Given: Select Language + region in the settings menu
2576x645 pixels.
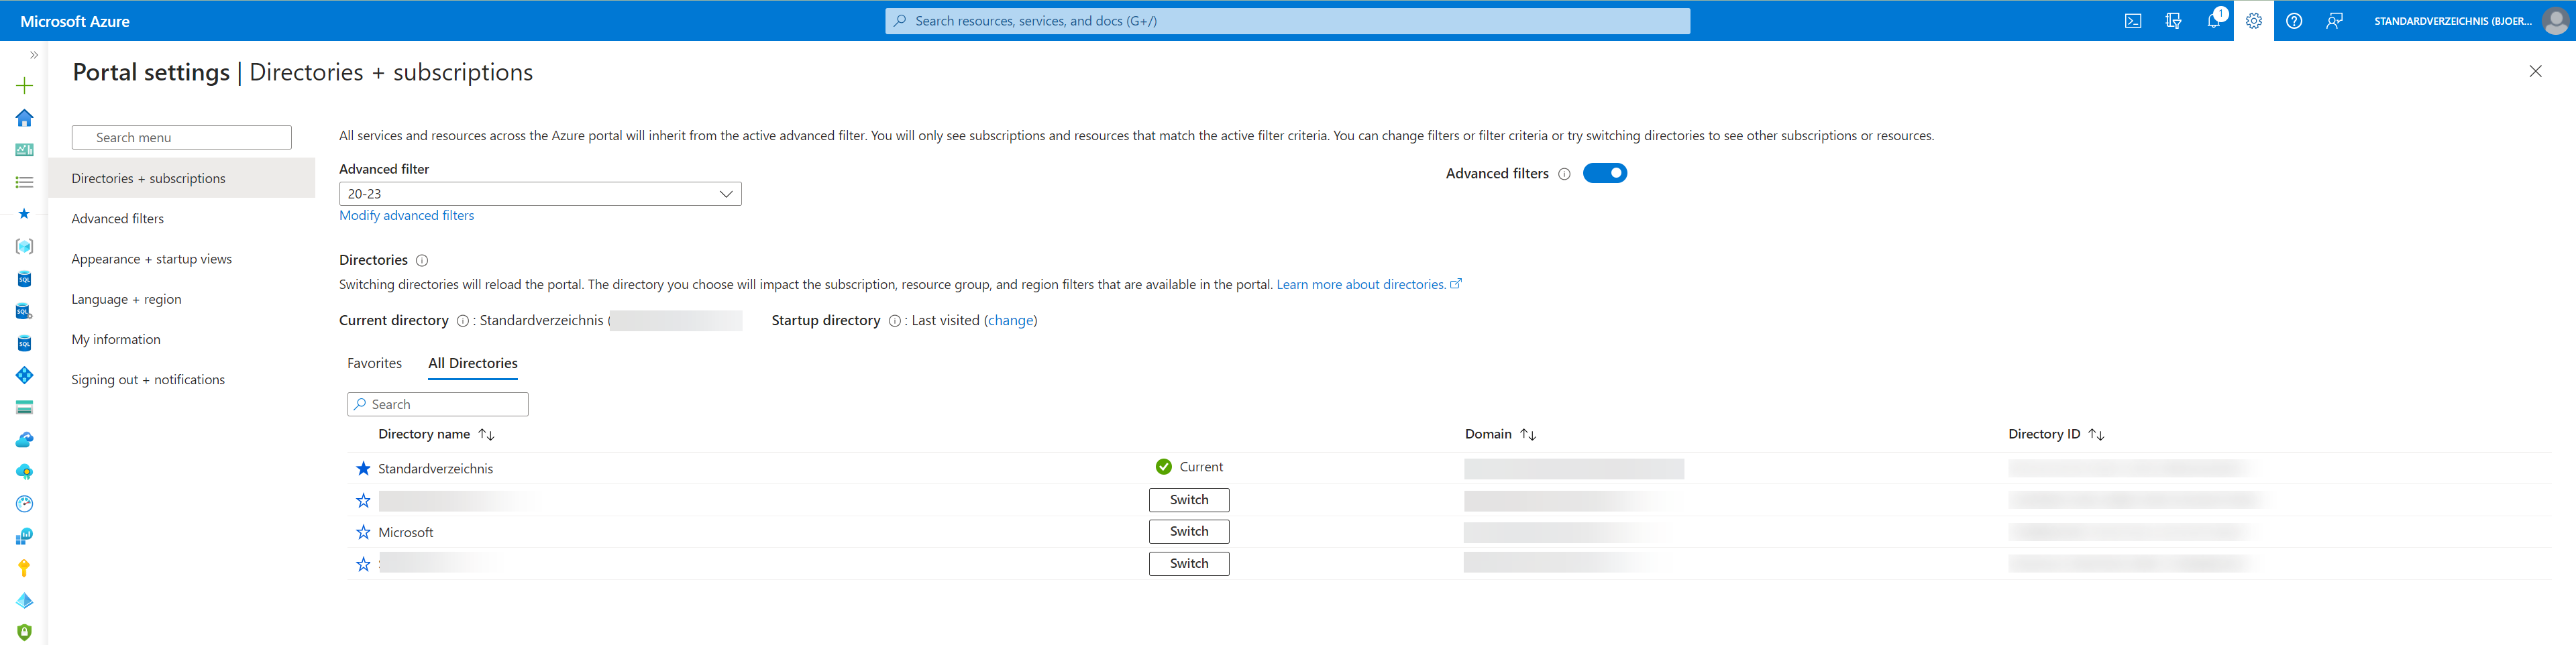Looking at the screenshot, I should tap(125, 299).
